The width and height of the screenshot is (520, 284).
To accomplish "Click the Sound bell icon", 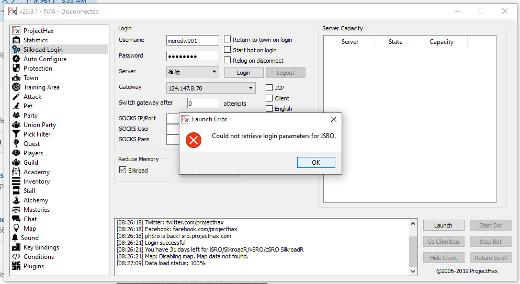I will coord(16,238).
